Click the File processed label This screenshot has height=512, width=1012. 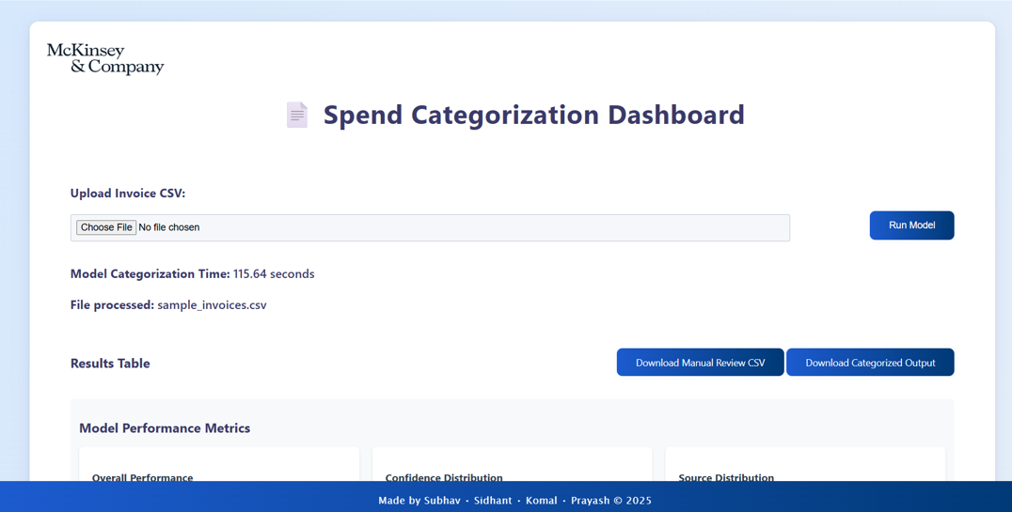click(x=112, y=305)
